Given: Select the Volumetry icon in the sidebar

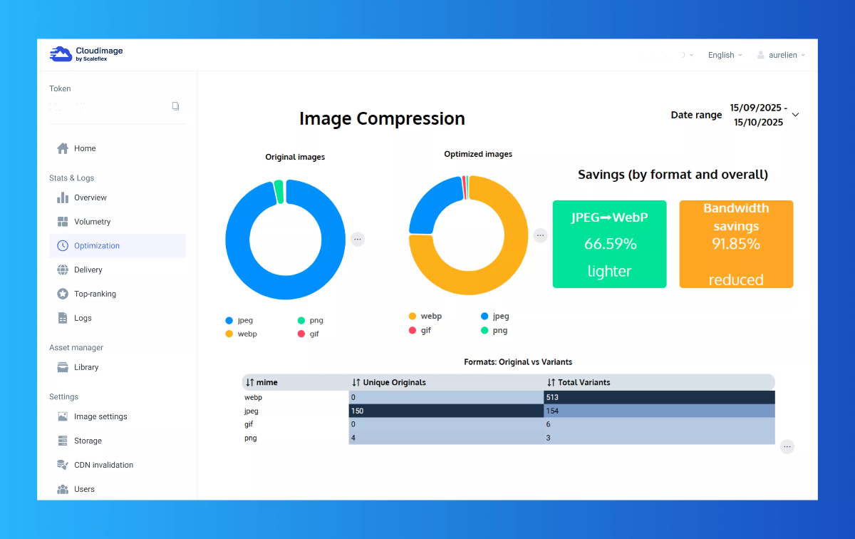Looking at the screenshot, I should click(62, 222).
